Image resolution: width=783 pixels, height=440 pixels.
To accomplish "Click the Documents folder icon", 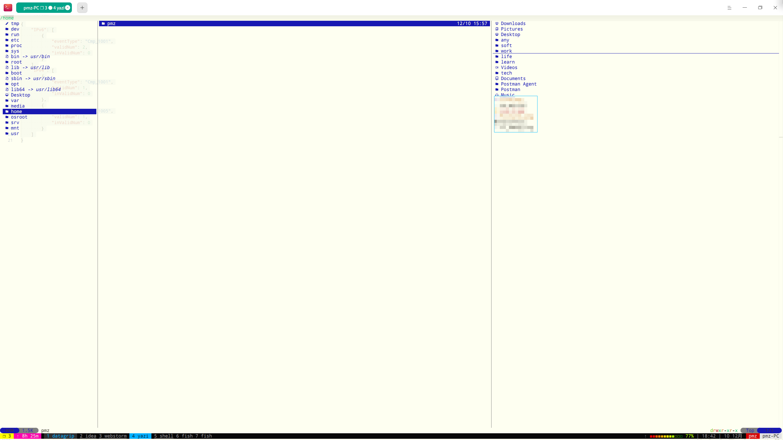I will pyautogui.click(x=497, y=79).
